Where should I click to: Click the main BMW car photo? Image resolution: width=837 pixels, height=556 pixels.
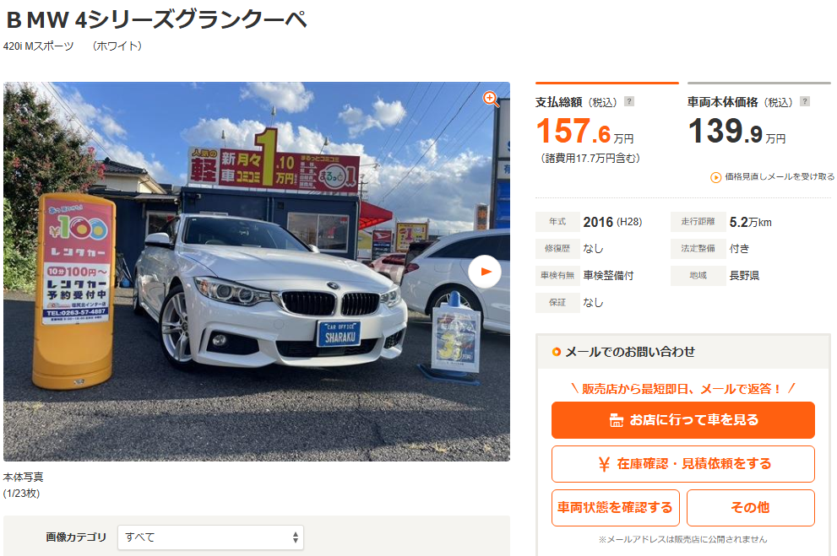[x=256, y=272]
